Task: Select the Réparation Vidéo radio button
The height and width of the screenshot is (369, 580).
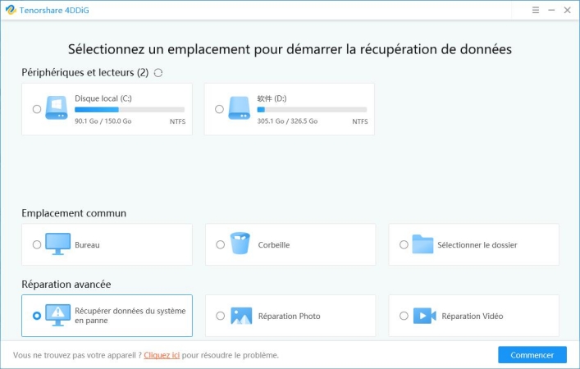Action: 404,316
